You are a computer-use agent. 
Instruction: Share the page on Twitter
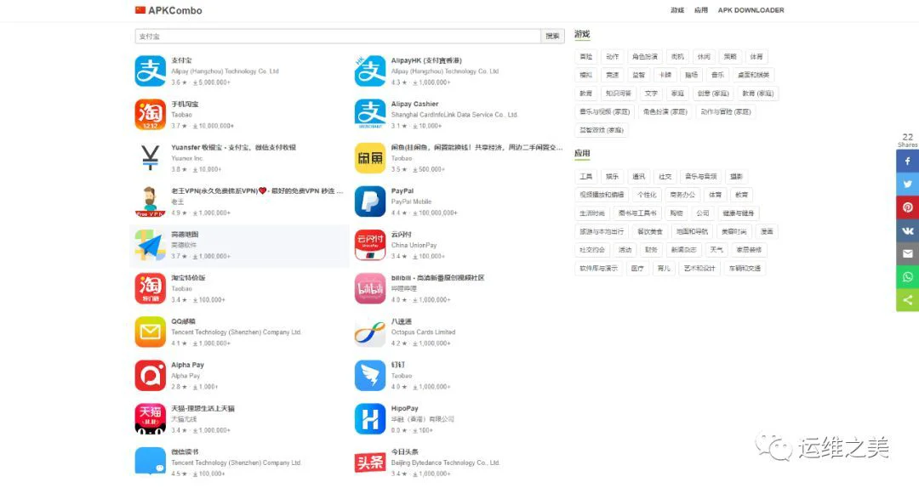coord(907,184)
